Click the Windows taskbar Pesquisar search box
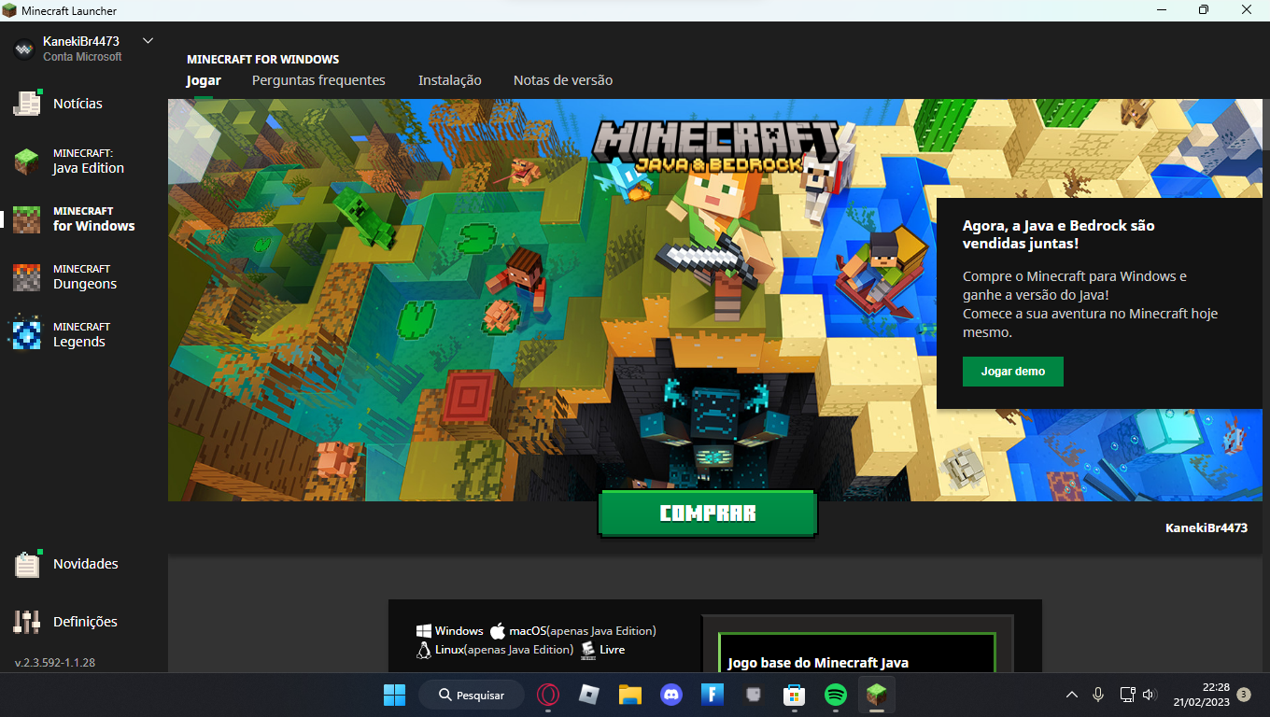 pos(472,695)
